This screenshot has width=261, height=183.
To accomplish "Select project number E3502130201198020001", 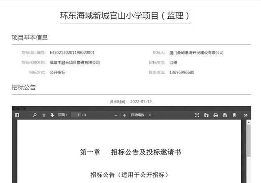I will (x=72, y=53).
